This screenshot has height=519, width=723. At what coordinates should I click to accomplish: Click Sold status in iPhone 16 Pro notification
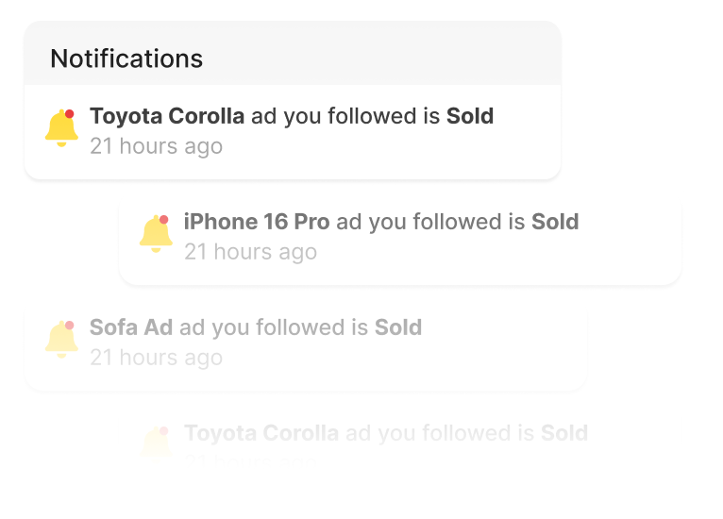555,222
